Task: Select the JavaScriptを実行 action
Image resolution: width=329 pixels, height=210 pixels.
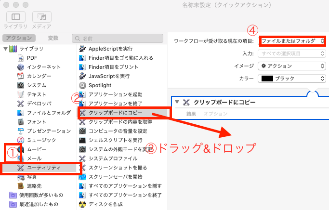Action: pos(105,76)
